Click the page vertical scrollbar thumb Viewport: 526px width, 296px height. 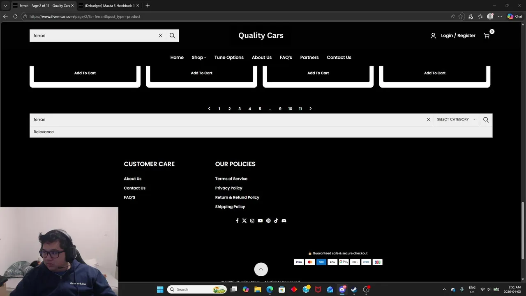click(x=523, y=230)
